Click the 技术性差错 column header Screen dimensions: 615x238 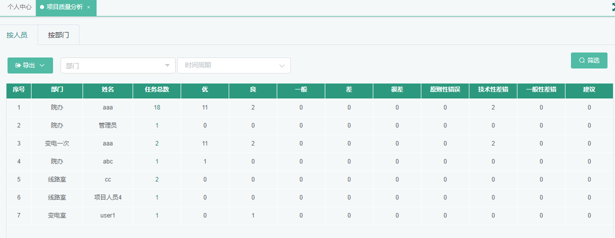pos(493,90)
